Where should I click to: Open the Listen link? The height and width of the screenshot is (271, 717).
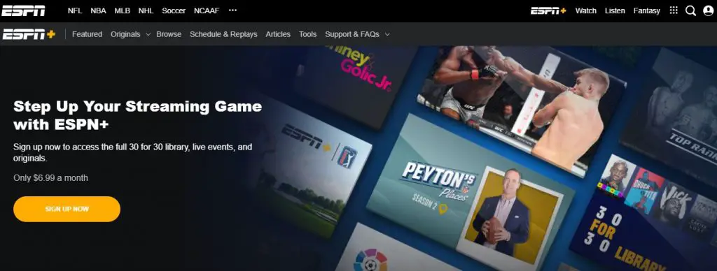point(615,10)
